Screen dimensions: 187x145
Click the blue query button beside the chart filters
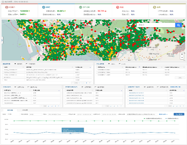coord(179,114)
